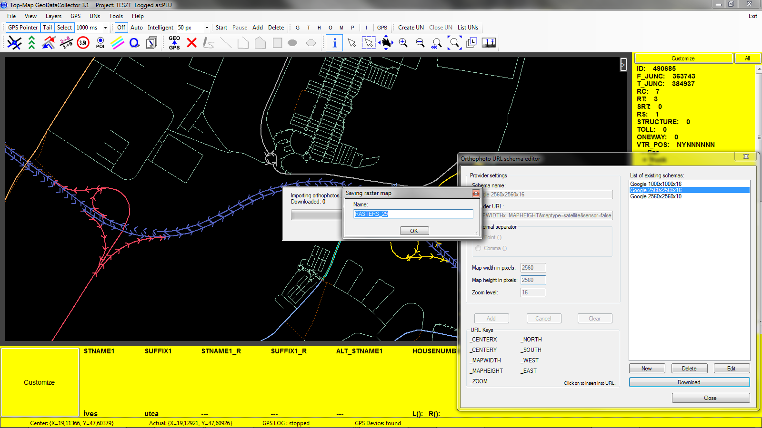Open the File menu
The width and height of the screenshot is (762, 428).
pyautogui.click(x=11, y=16)
